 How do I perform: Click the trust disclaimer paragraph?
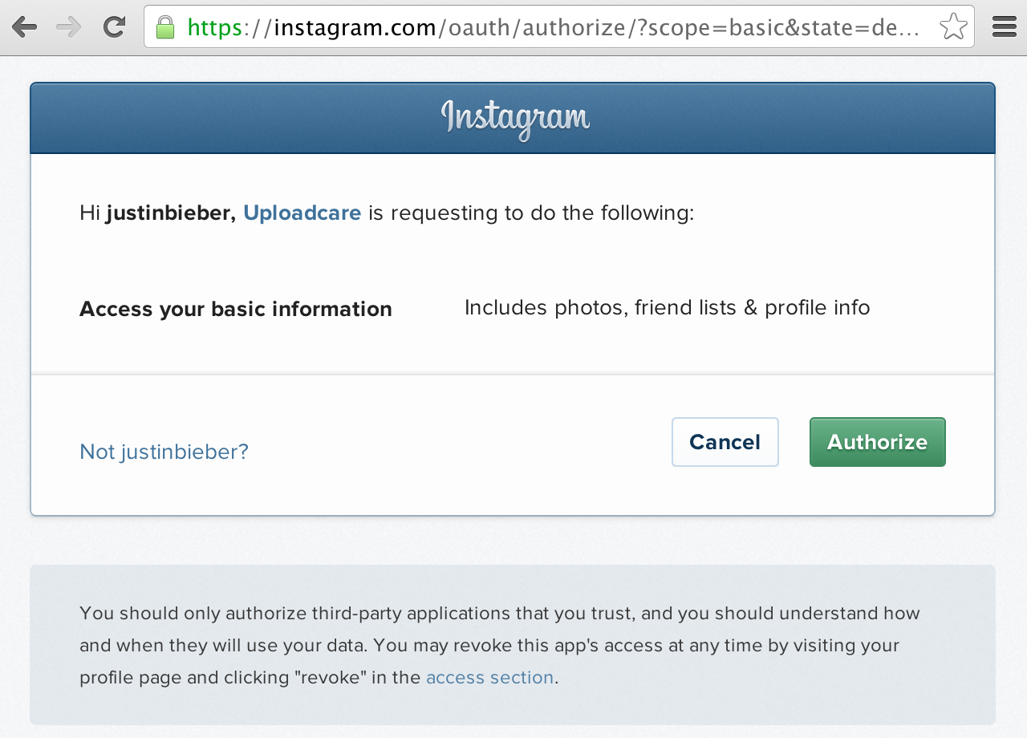(x=499, y=645)
